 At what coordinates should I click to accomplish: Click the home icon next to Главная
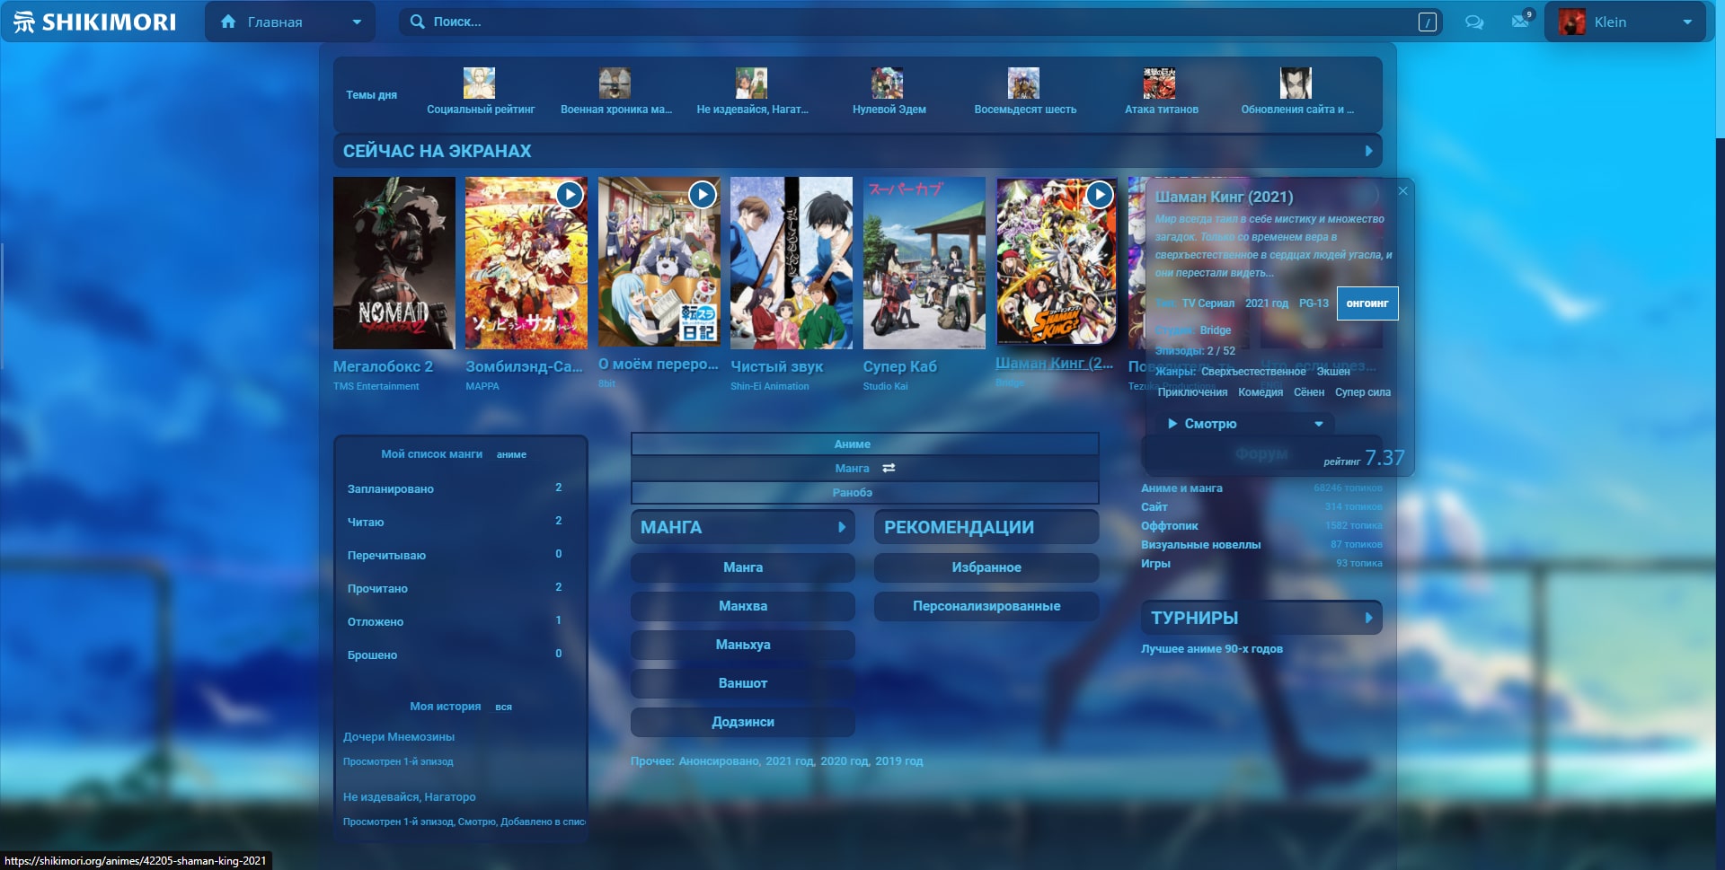228,22
